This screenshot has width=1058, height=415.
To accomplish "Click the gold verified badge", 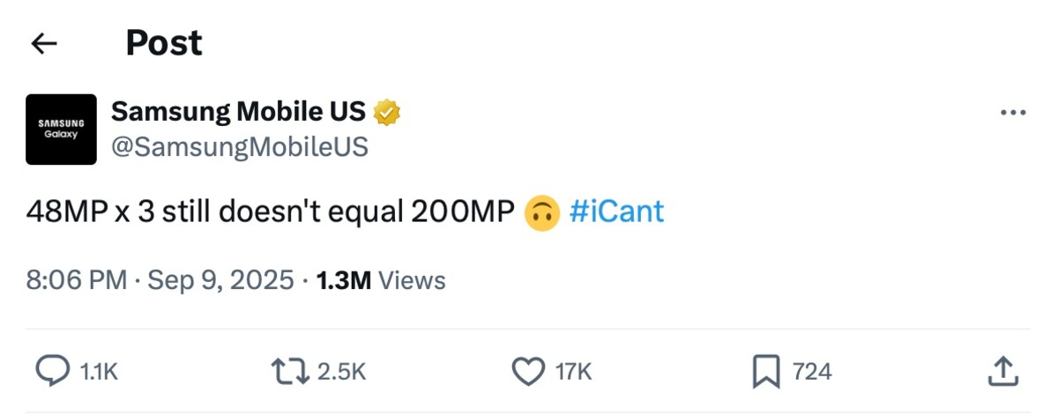I will 387,112.
